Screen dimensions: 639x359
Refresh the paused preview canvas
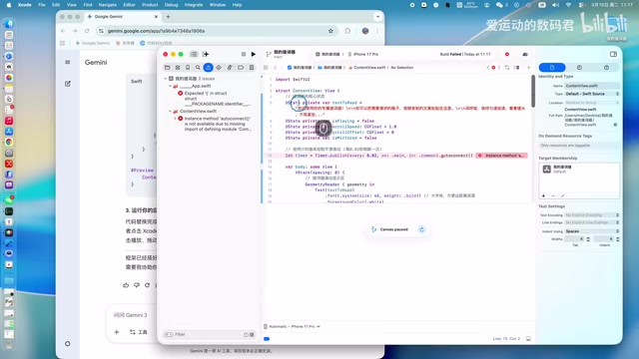click(x=421, y=229)
